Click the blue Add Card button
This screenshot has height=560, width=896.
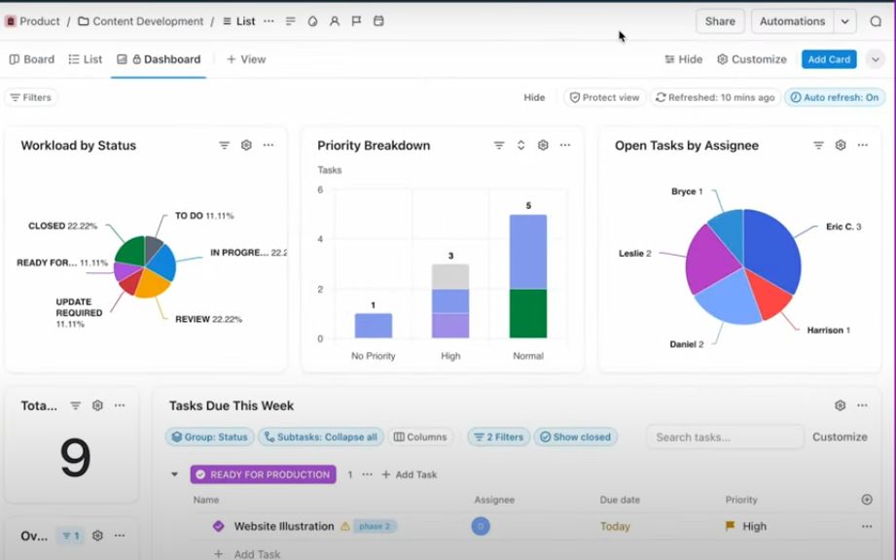pyautogui.click(x=829, y=59)
